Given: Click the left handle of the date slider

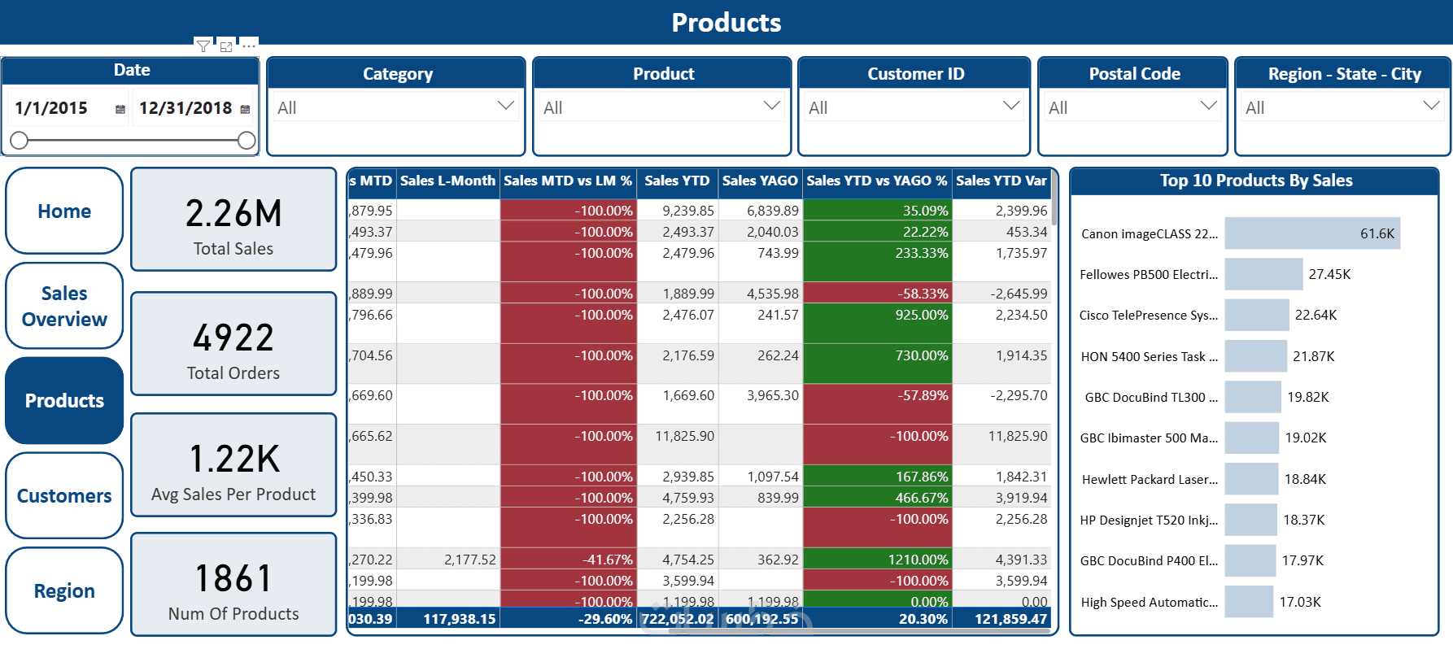Looking at the screenshot, I should tap(20, 141).
